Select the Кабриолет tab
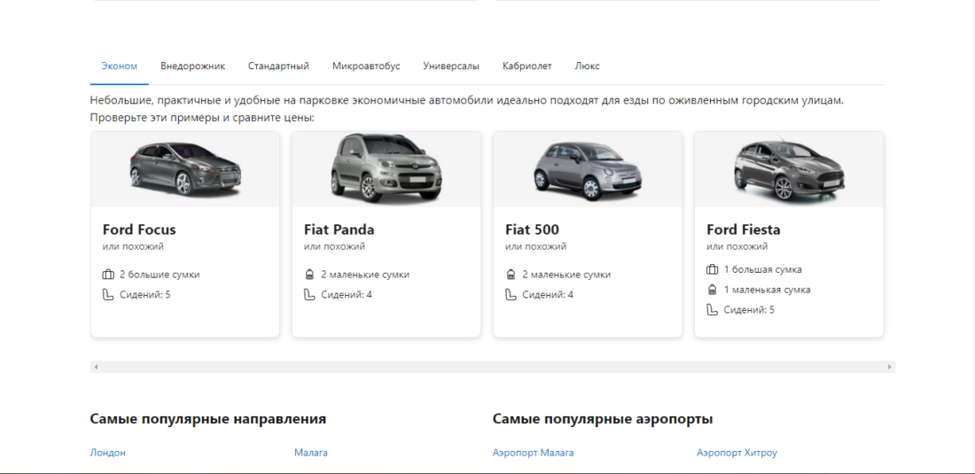This screenshot has width=975, height=474. click(x=527, y=66)
